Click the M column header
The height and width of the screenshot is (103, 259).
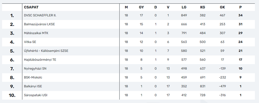coord(126,7)
